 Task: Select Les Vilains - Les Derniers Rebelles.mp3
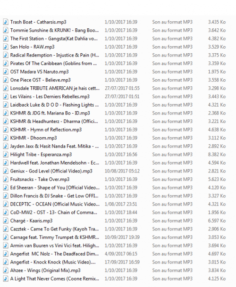(x=50, y=97)
